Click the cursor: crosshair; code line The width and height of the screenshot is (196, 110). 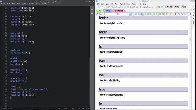click(x=23, y=25)
